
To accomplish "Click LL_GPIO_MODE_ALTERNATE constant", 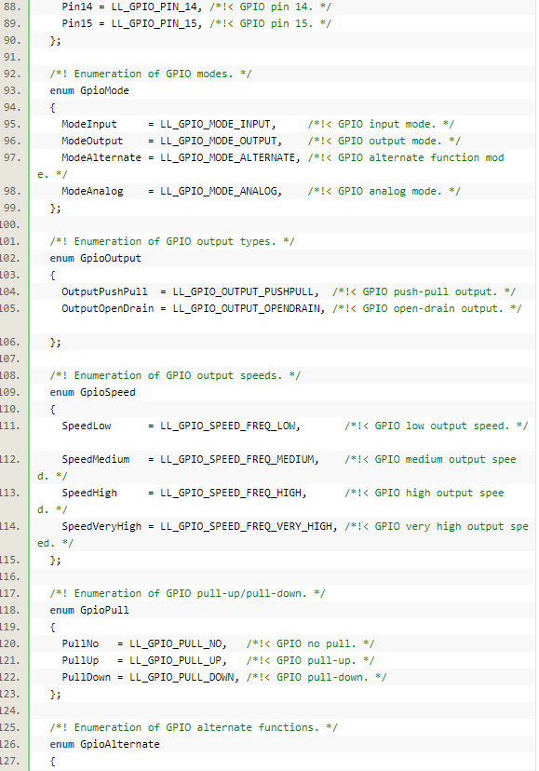I will pyautogui.click(x=230, y=157).
